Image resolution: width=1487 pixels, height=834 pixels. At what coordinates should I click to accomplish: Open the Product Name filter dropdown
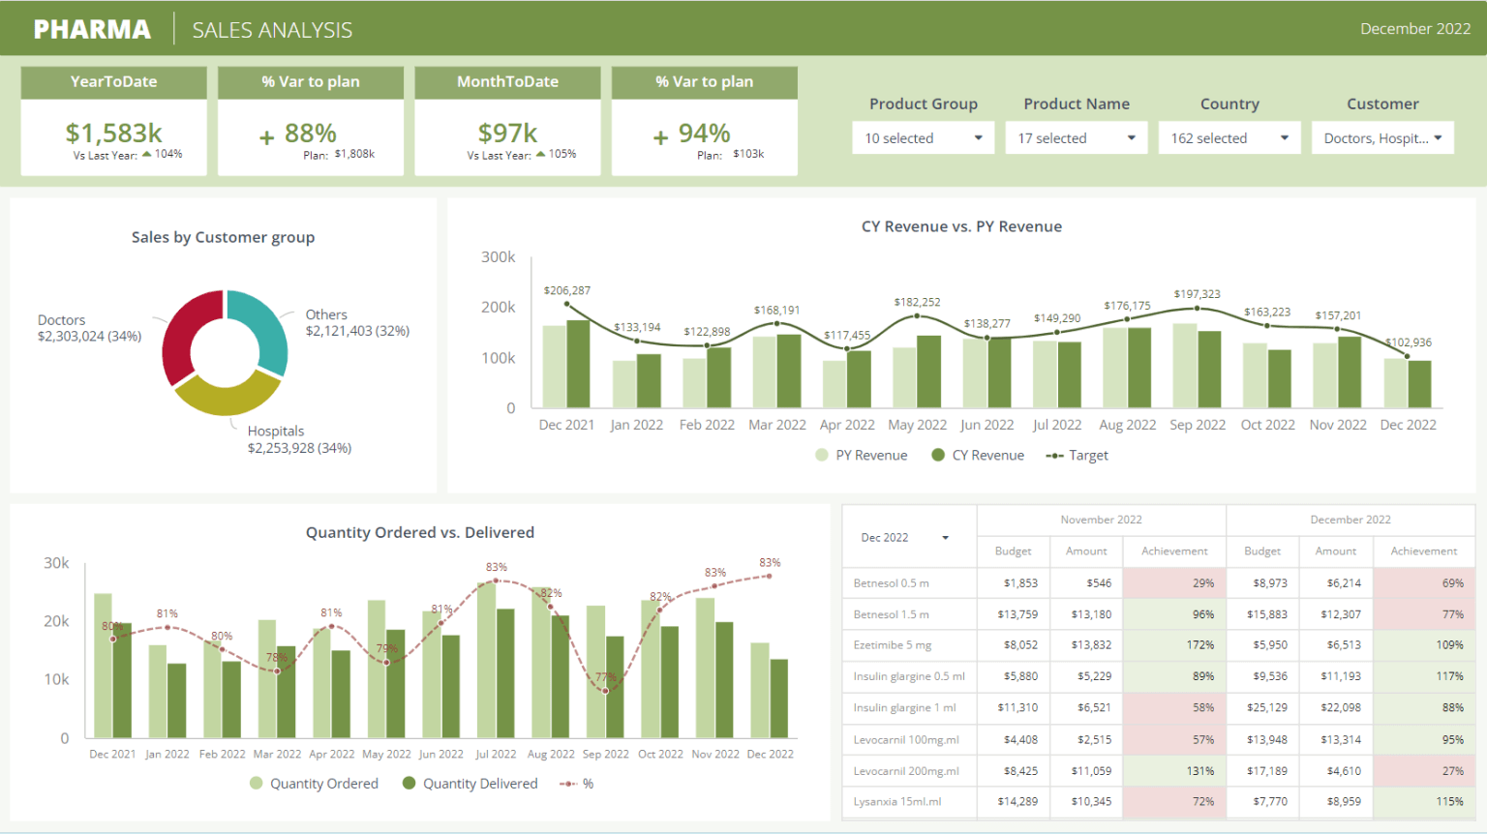(1075, 137)
